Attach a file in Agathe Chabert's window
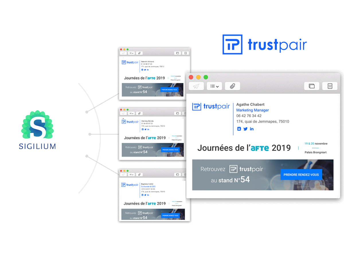This screenshot has height=259, width=344. [x=232, y=86]
